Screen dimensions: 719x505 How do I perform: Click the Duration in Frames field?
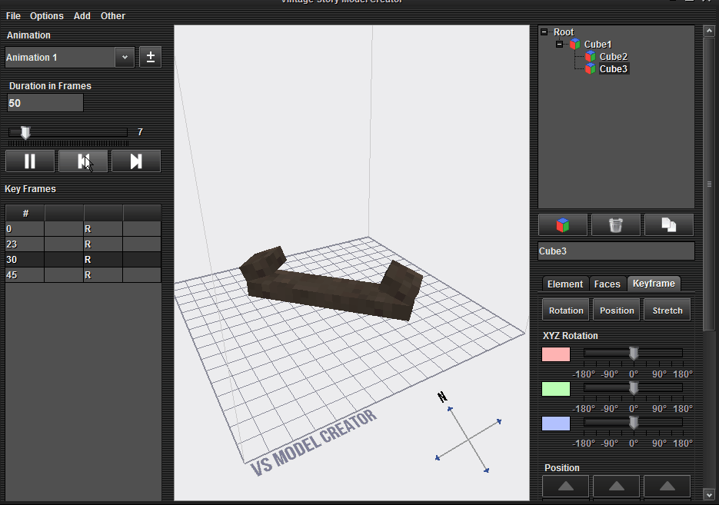pyautogui.click(x=45, y=103)
